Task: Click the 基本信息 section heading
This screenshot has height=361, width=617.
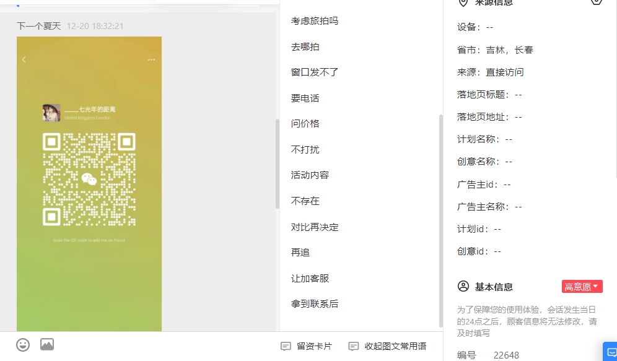Action: pos(494,287)
